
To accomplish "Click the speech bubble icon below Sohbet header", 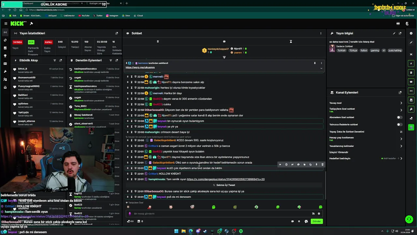I will pos(224,41).
